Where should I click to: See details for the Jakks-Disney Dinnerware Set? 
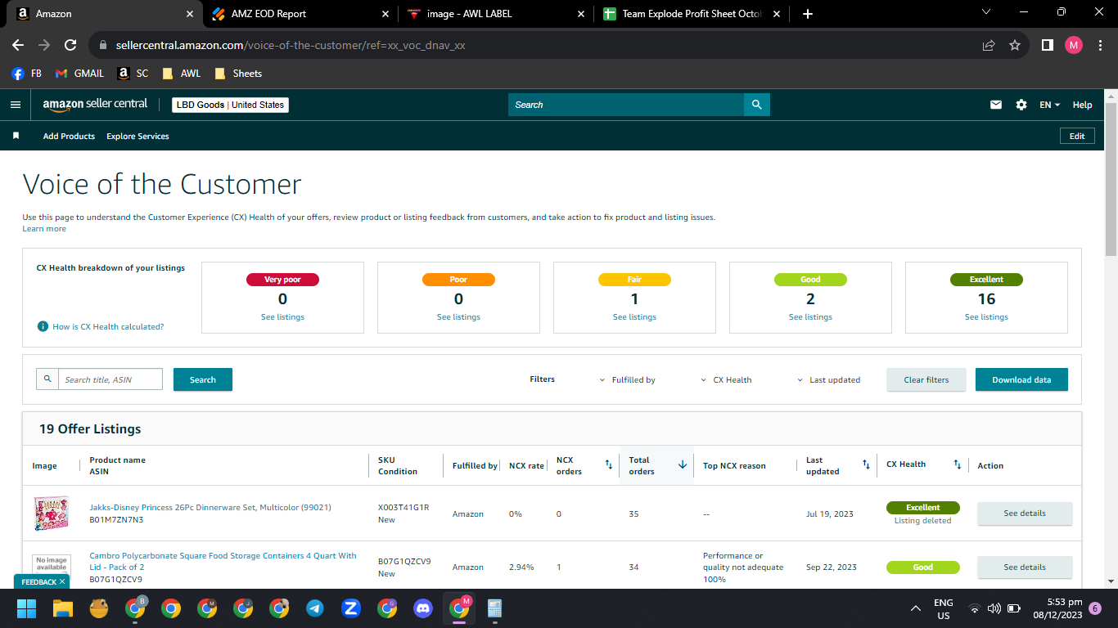tap(1025, 514)
